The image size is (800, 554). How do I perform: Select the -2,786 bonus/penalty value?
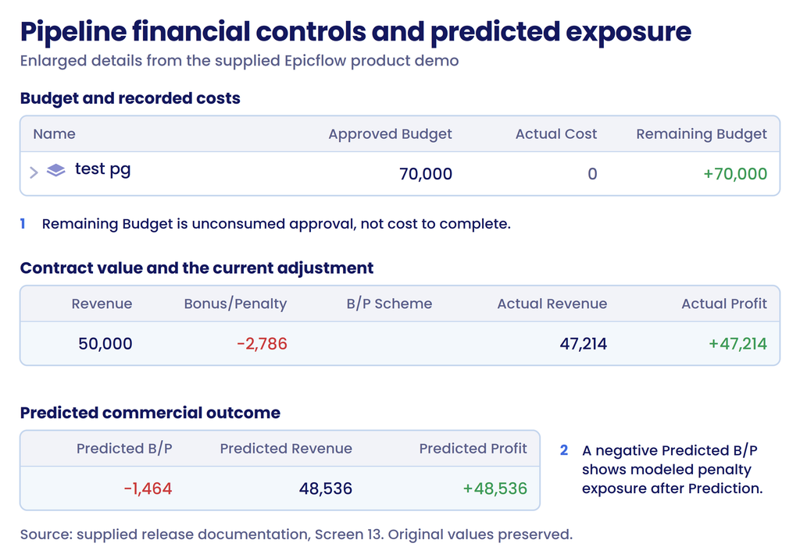(262, 344)
